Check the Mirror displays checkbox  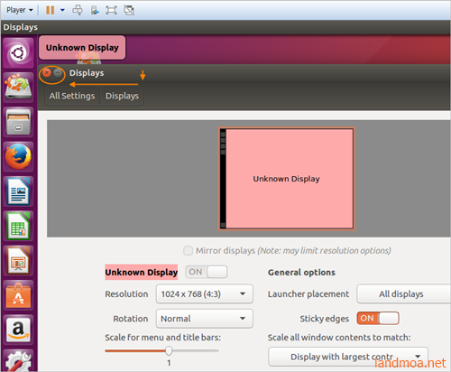click(189, 250)
